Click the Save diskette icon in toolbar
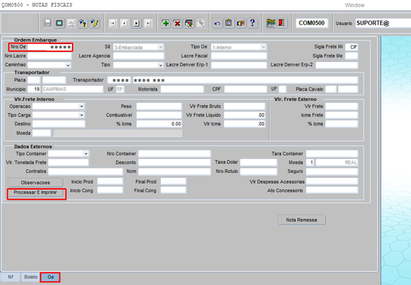Viewport: 411px width, 285px height. tap(47, 23)
